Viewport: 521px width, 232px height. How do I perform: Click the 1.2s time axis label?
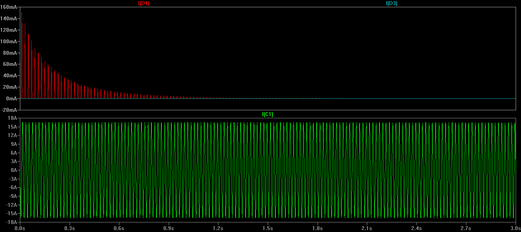point(218,228)
